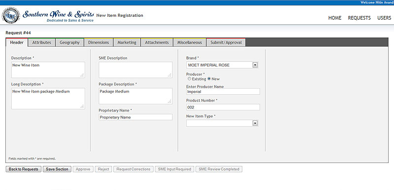Switch to the Header tab
The width and height of the screenshot is (394, 190).
coord(17,43)
